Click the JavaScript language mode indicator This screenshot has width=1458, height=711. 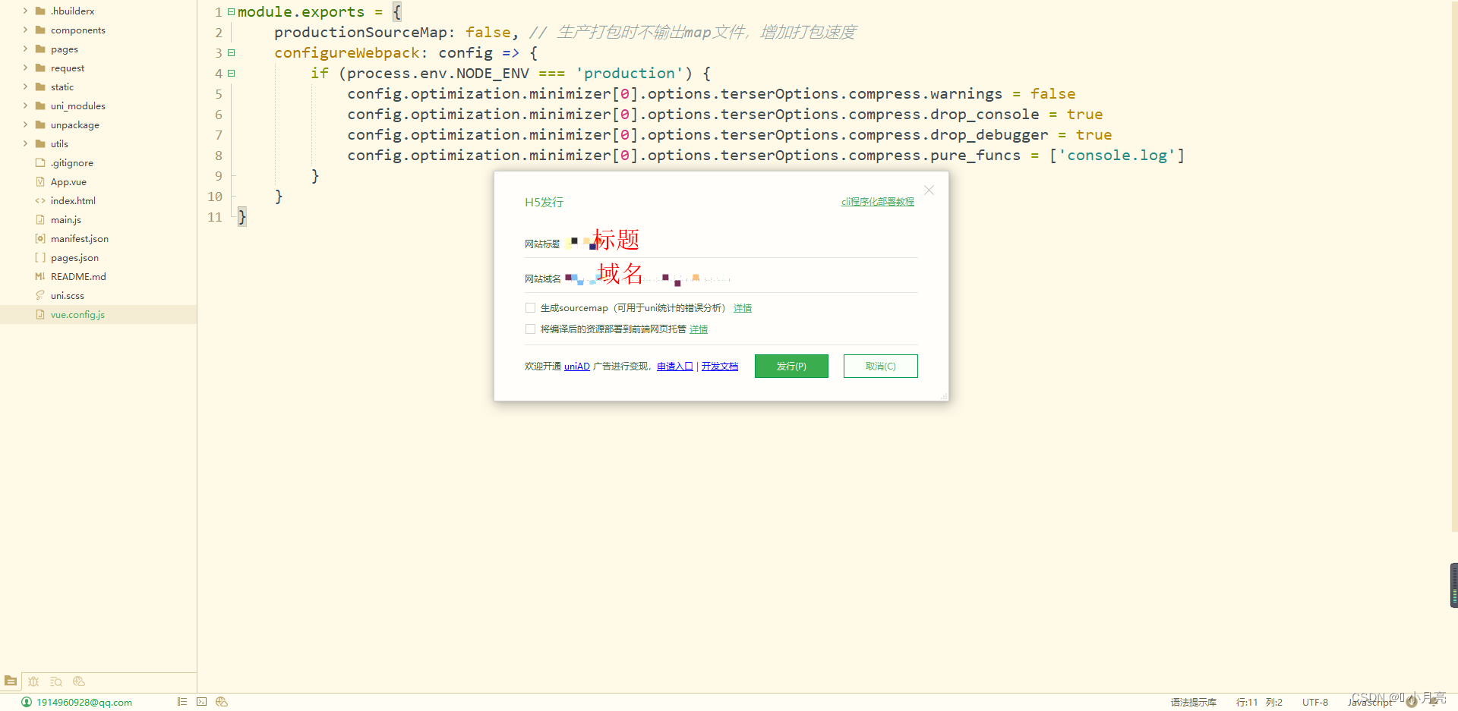click(x=1370, y=703)
